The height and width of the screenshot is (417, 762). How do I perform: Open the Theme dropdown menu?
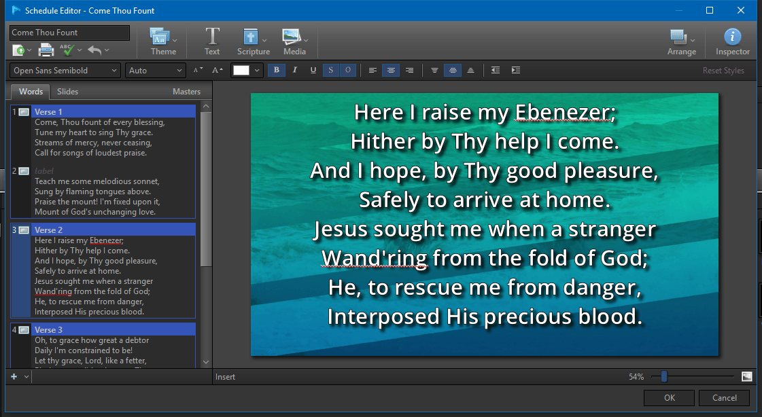tap(163, 41)
